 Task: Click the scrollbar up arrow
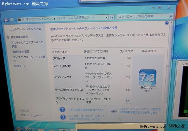pyautogui.click(x=171, y=23)
